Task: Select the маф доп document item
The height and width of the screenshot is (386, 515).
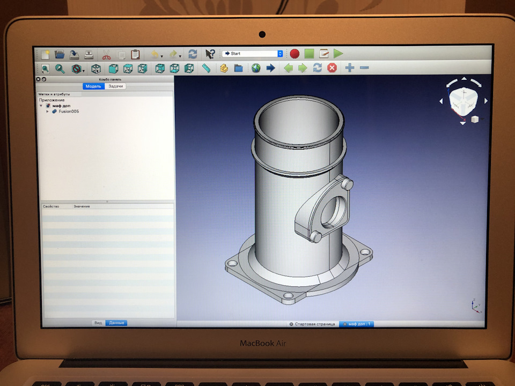Action: [x=61, y=106]
